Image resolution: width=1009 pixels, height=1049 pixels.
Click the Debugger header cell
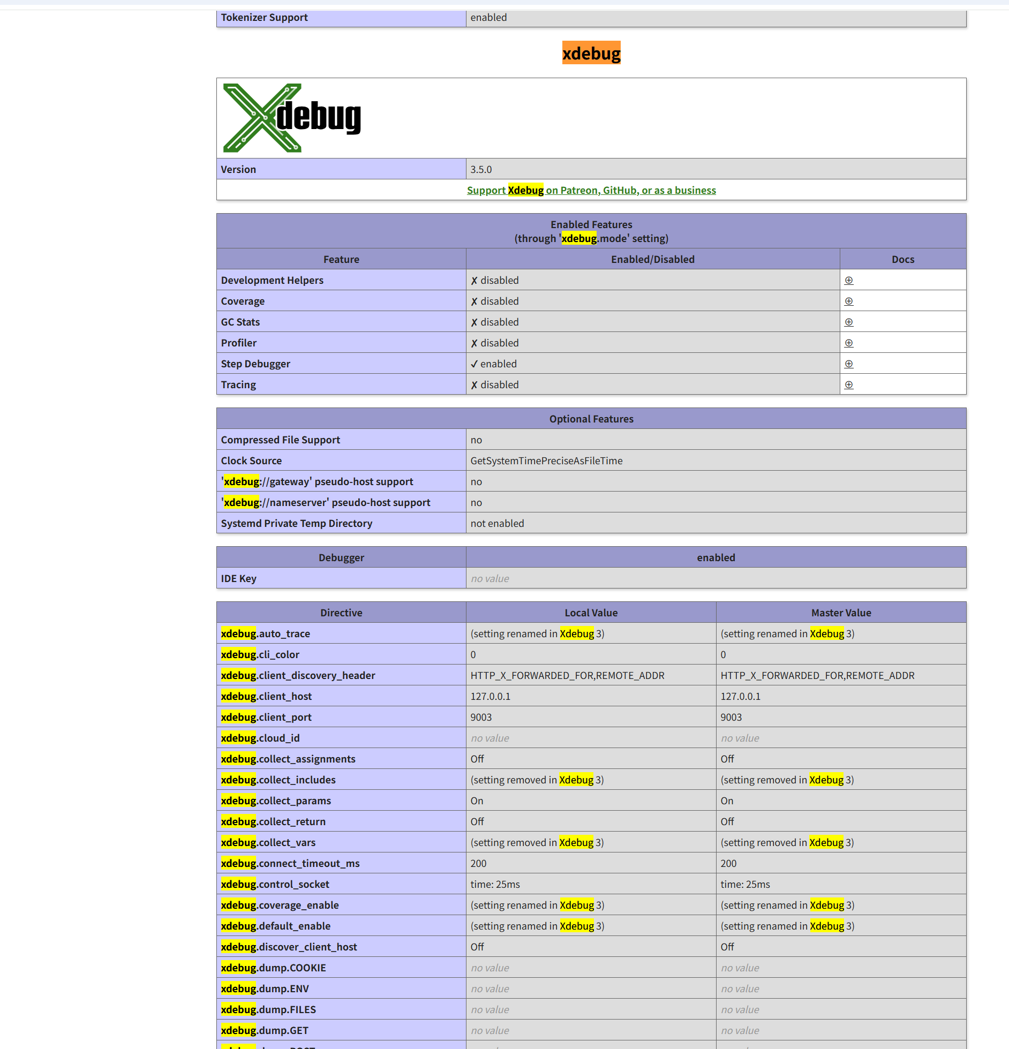pos(341,557)
